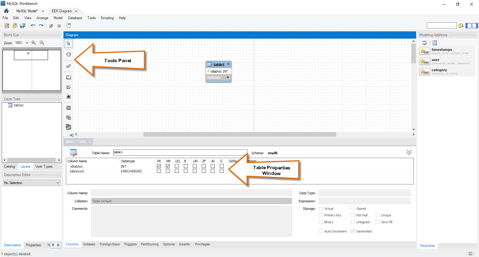Click the zoom out magnifier icon

tap(42, 43)
